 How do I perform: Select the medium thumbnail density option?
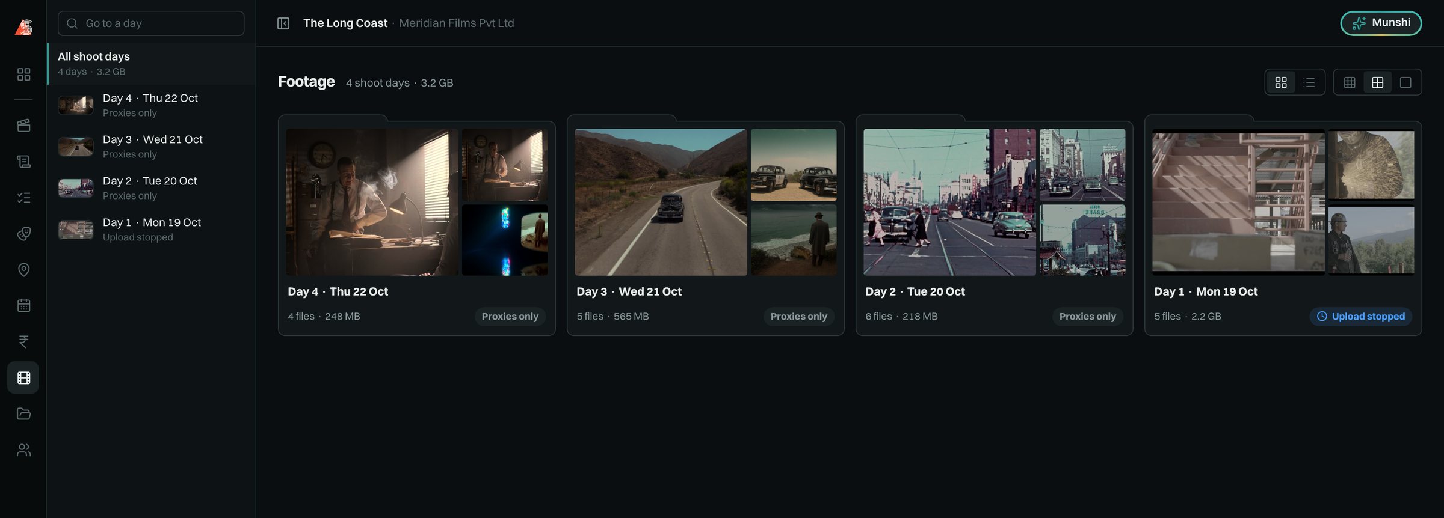pyautogui.click(x=1377, y=82)
